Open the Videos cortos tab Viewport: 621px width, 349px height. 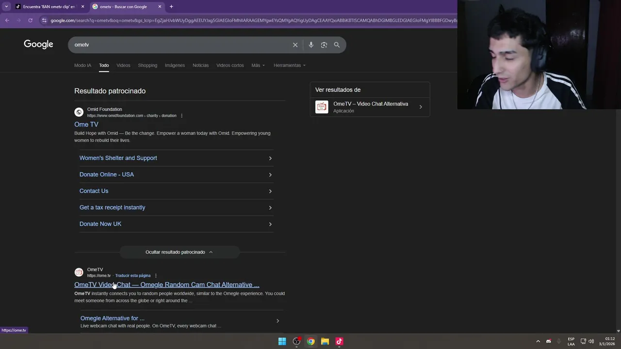tap(230, 65)
